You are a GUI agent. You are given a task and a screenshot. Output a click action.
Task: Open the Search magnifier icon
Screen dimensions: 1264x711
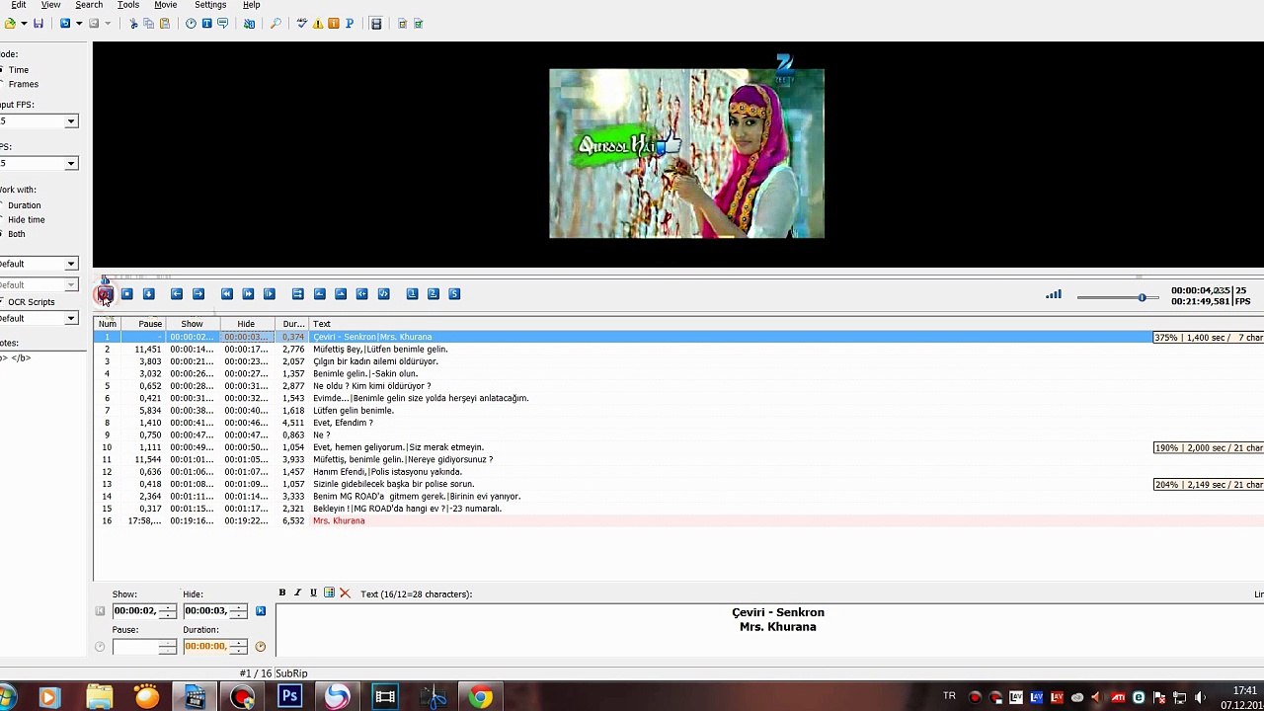coord(276,24)
